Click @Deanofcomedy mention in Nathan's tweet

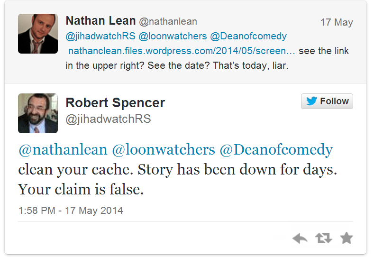pos(248,37)
